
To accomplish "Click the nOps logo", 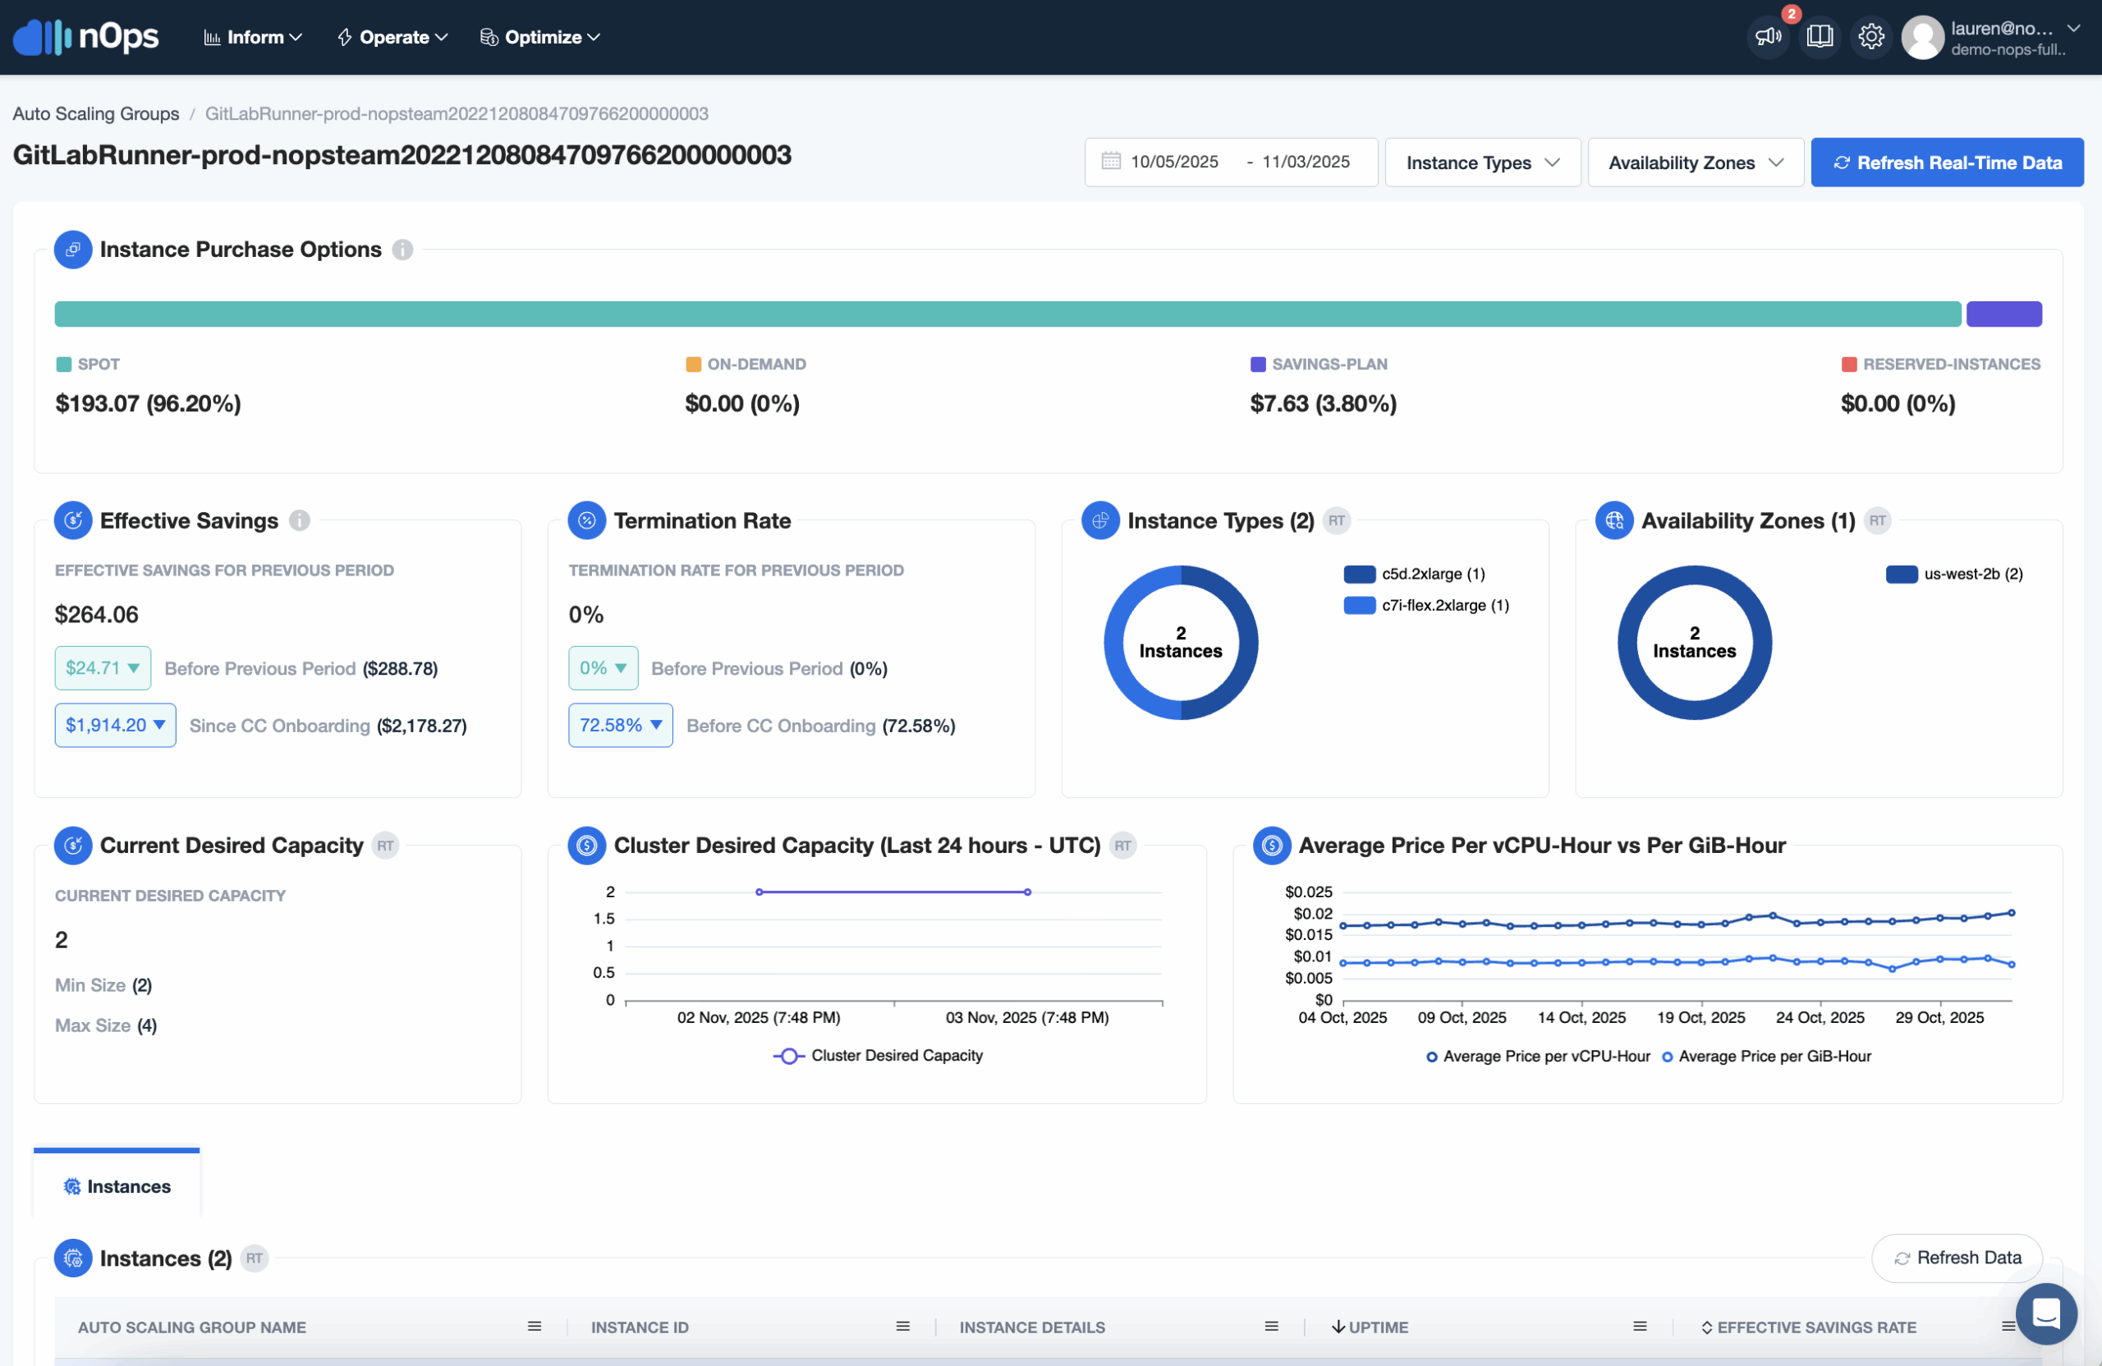I will tap(86, 36).
